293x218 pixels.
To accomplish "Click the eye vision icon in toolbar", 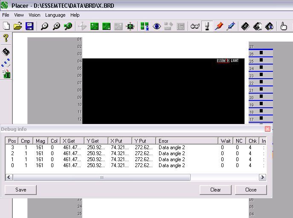I will (x=157, y=26).
